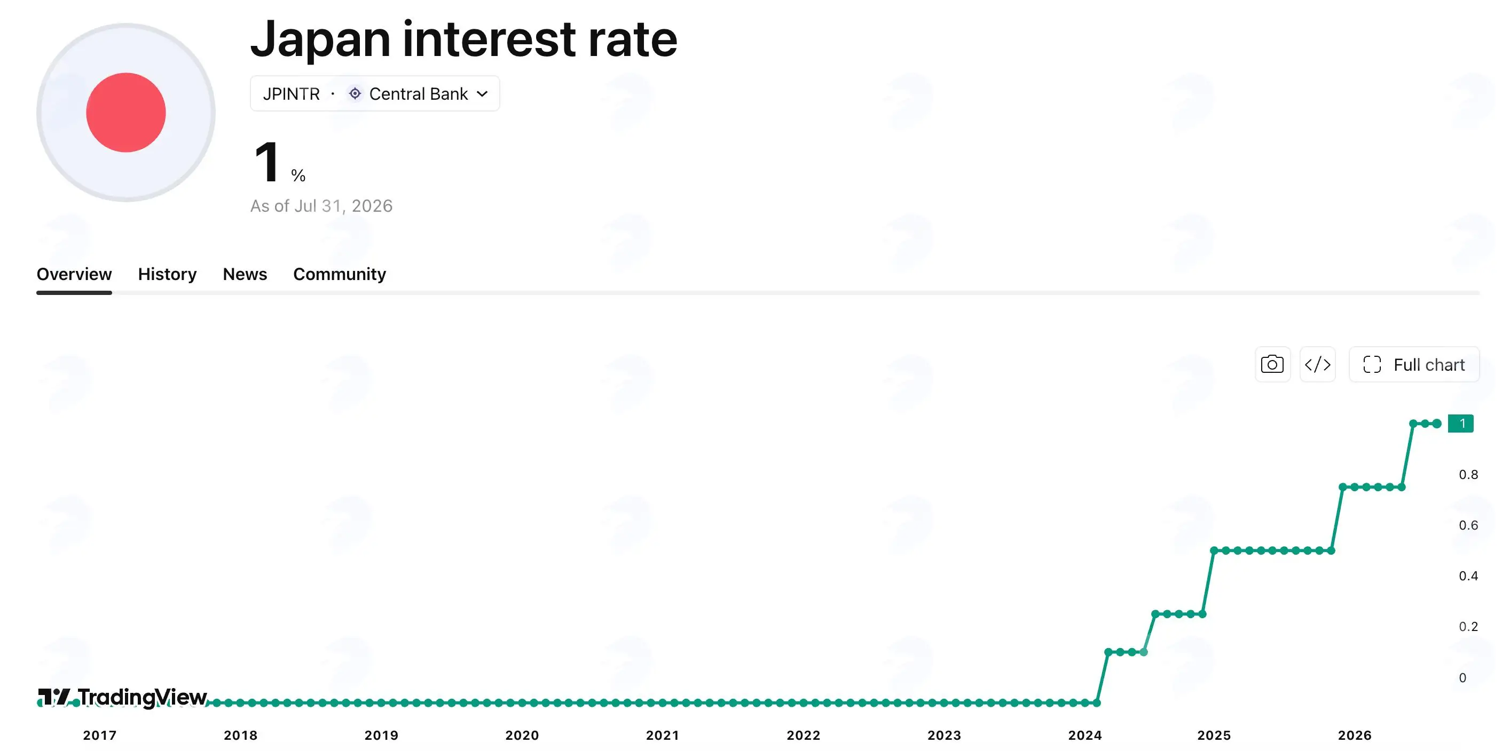The image size is (1510, 751).
Task: Take a chart snapshot with camera icon
Action: (1272, 365)
